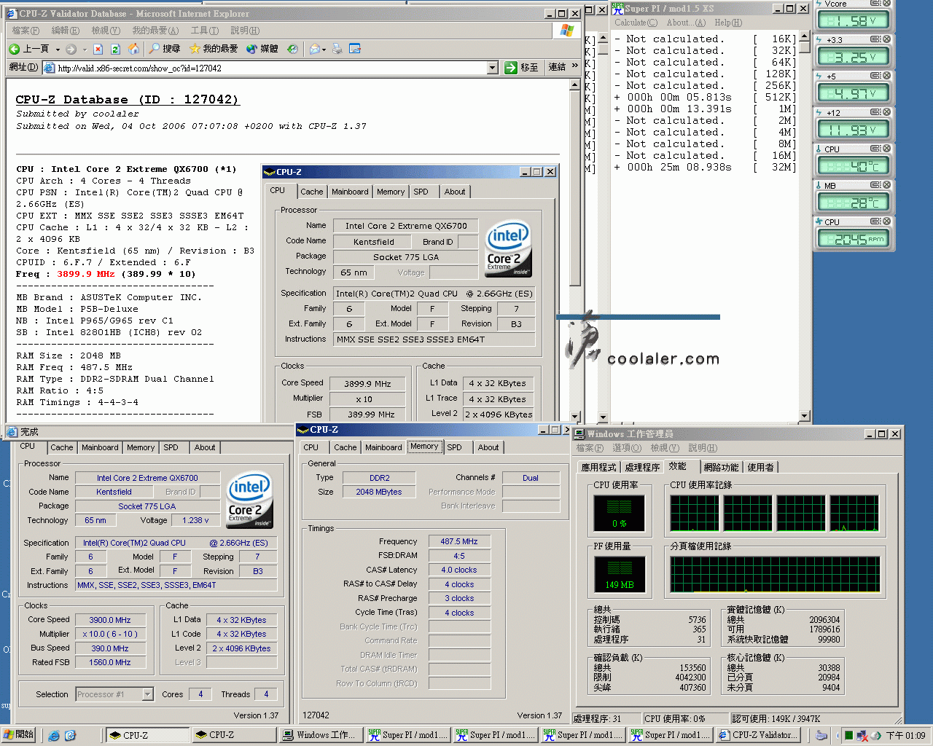933x746 pixels.
Task: Switch to Networking (網路功能) tab in Task Manager
Action: pyautogui.click(x=721, y=467)
